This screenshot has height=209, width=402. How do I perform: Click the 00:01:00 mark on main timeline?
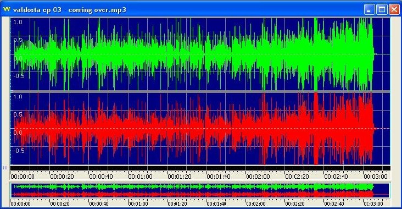[140, 177]
